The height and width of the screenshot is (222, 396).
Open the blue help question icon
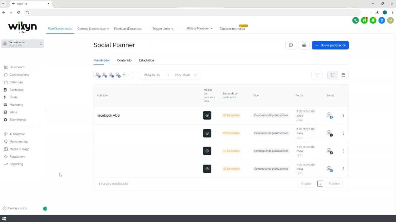click(x=382, y=21)
